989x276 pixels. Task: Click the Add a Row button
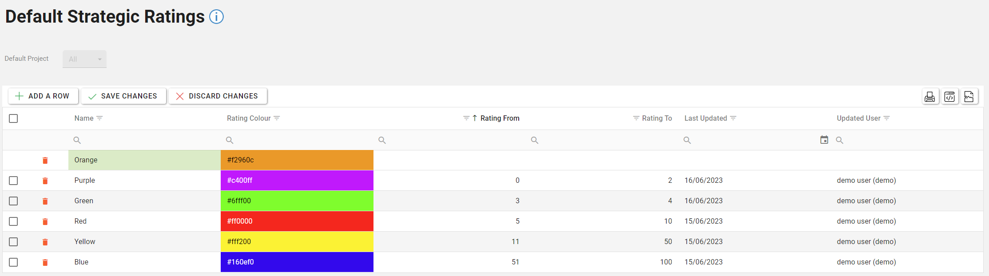click(43, 96)
